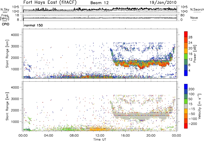Pick the yellow-orange 16–20 dB Power segment

[x=186, y=51]
